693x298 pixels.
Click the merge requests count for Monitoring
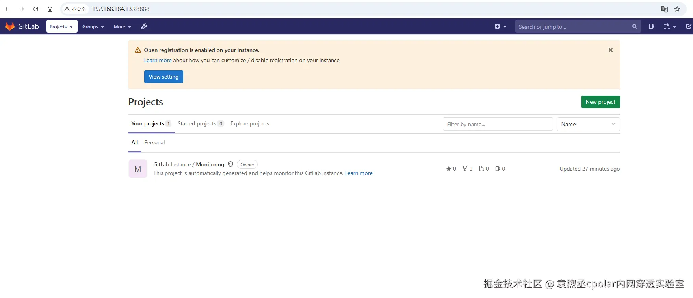(484, 169)
